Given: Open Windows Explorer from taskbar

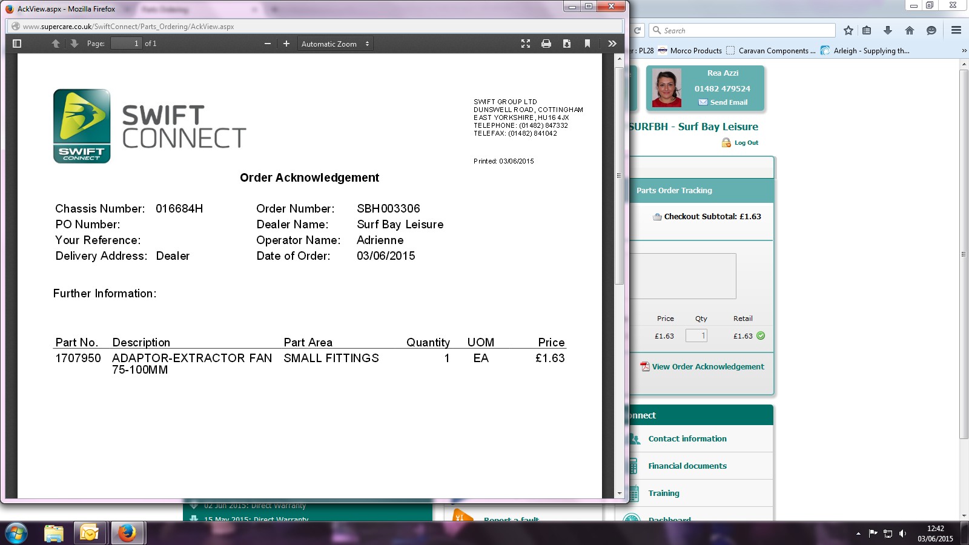Looking at the screenshot, I should point(54,533).
